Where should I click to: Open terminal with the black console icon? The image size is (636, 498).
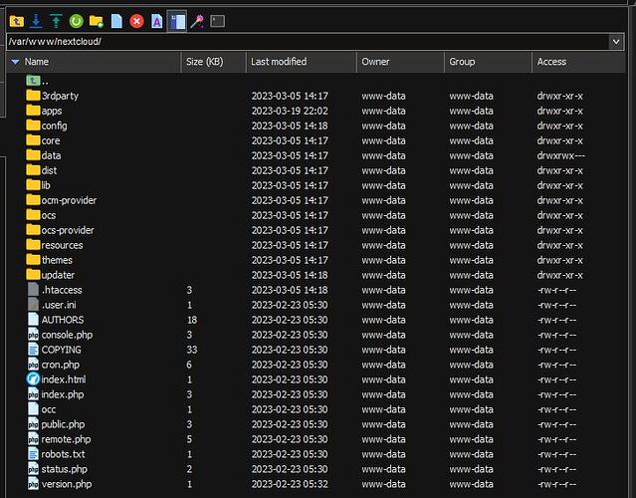pos(217,21)
